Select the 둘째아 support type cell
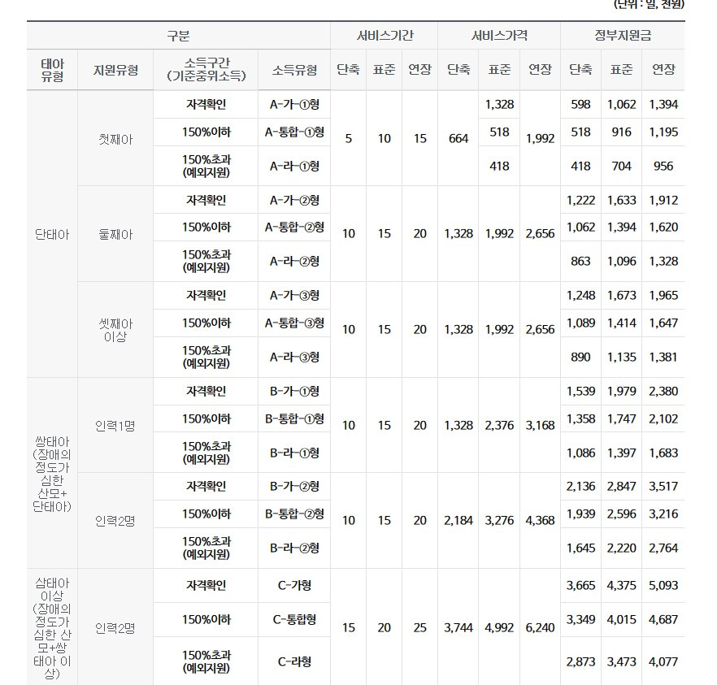 (115, 234)
